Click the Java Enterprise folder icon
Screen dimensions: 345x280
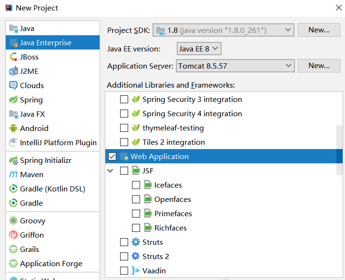[x=13, y=43]
